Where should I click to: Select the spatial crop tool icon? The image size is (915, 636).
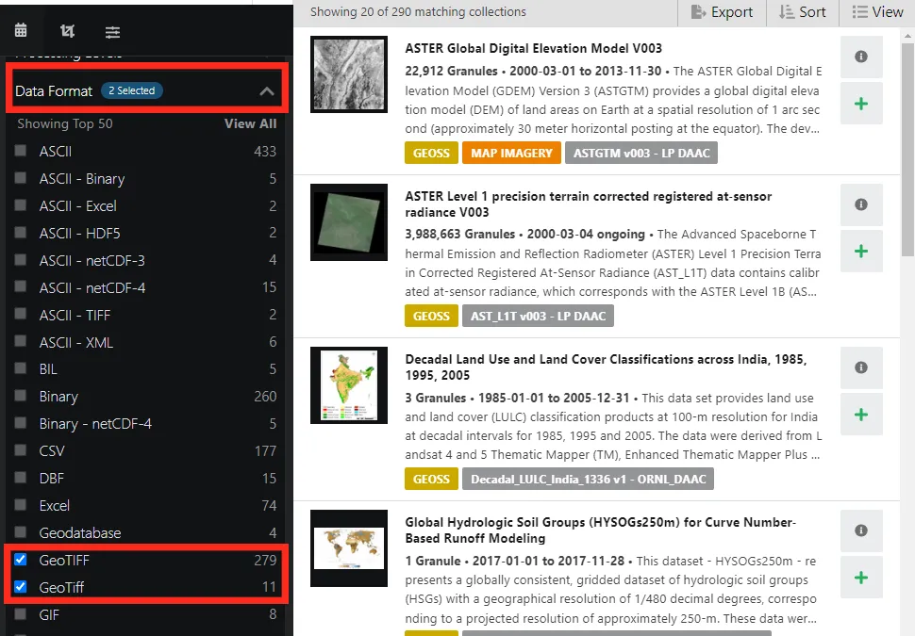[67, 31]
